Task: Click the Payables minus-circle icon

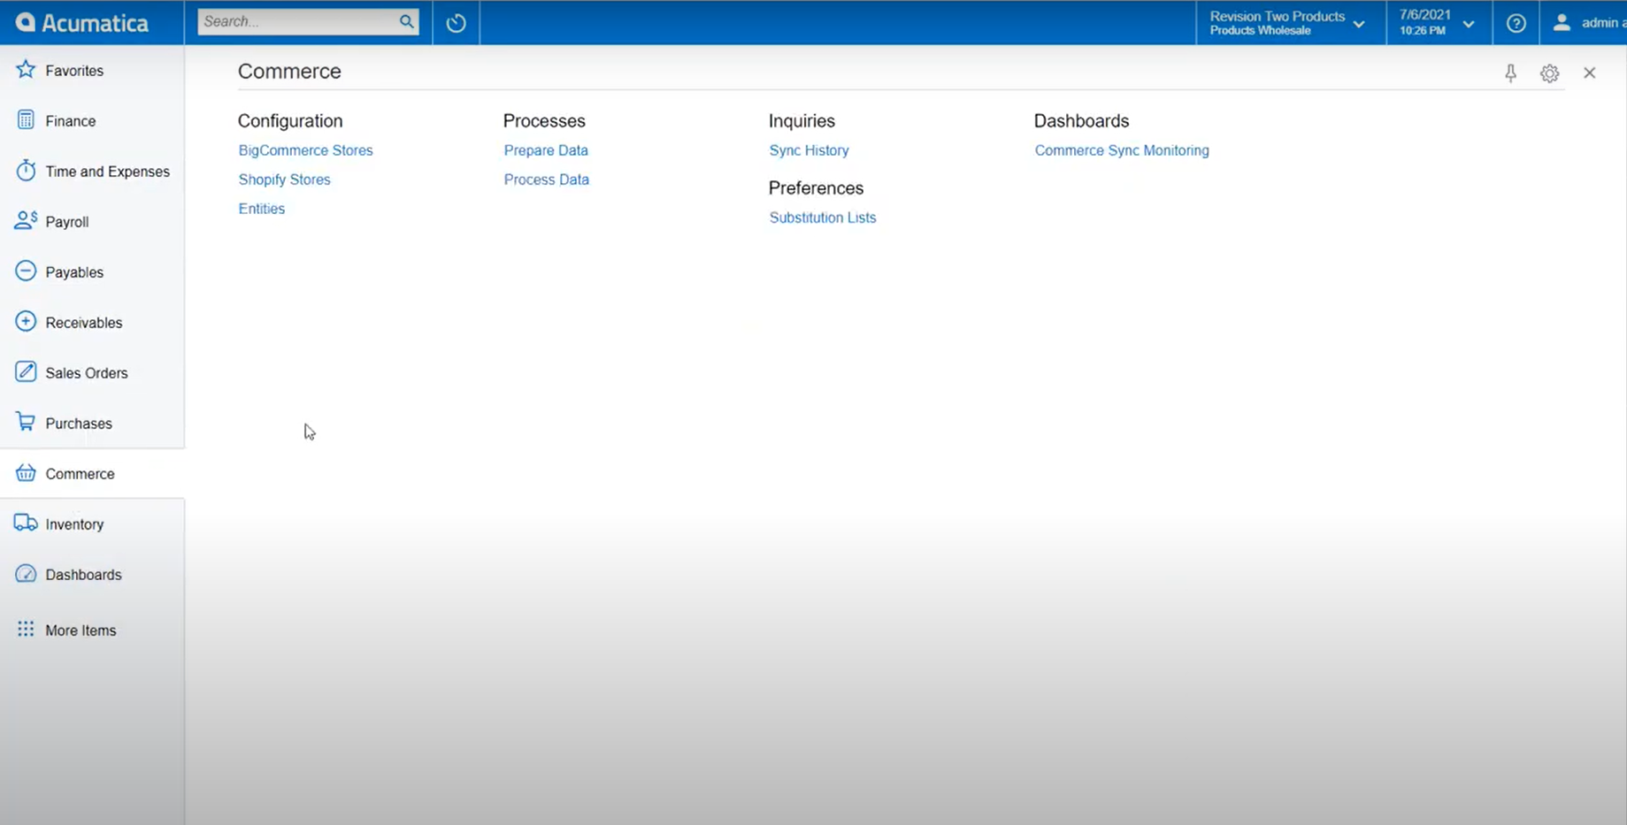Action: (26, 271)
